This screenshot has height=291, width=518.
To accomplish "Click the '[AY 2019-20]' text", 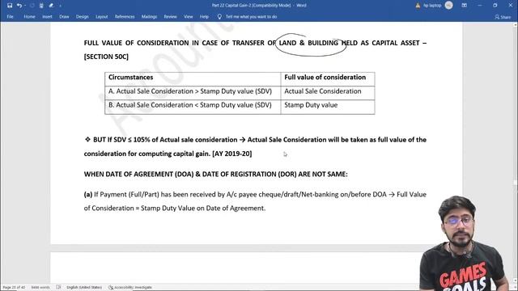I will [232, 154].
